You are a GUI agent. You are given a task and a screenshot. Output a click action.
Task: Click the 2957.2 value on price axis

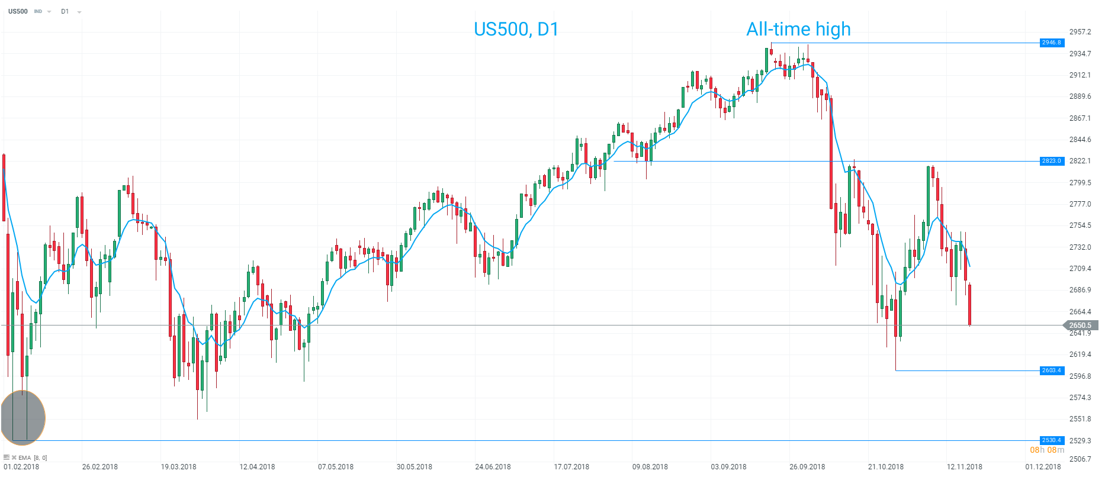coord(1080,32)
